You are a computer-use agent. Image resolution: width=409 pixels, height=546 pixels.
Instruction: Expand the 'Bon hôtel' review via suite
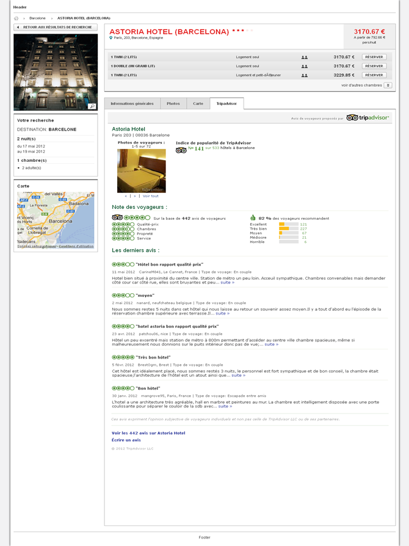click(225, 406)
